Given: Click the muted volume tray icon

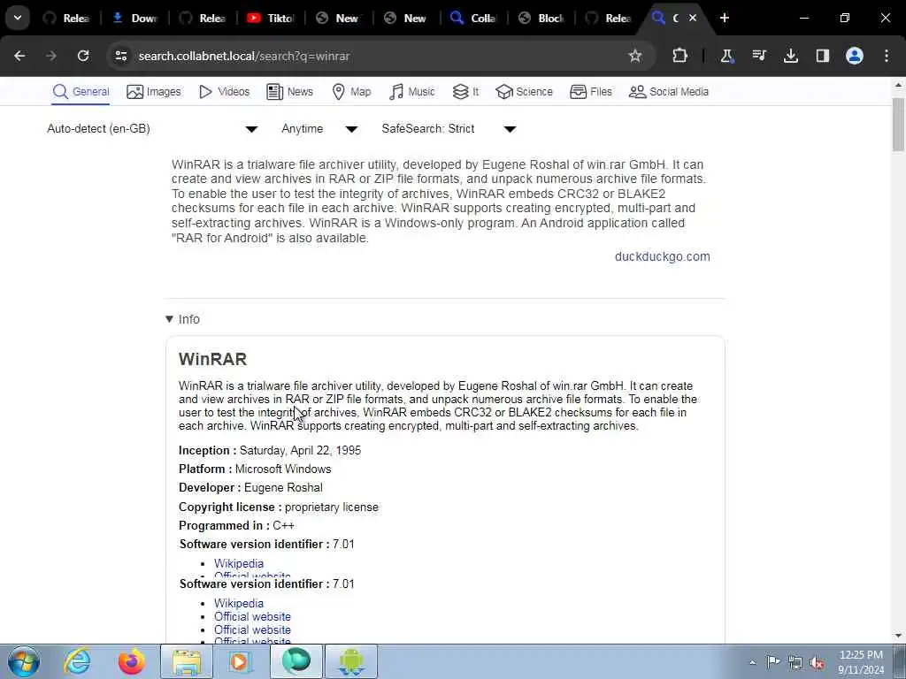Looking at the screenshot, I should (x=817, y=662).
